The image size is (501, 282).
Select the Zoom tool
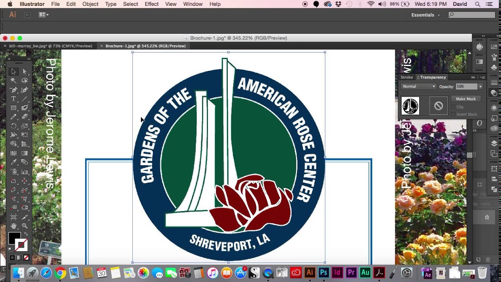tap(25, 226)
